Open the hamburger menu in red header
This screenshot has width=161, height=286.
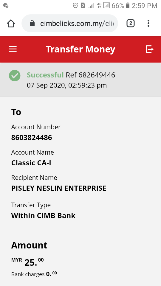pyautogui.click(x=13, y=49)
